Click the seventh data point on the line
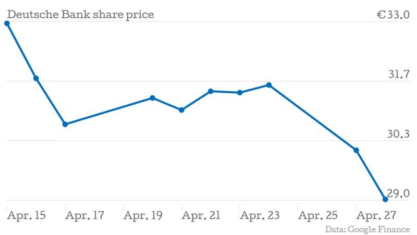The height and width of the screenshot is (235, 417). (x=240, y=93)
